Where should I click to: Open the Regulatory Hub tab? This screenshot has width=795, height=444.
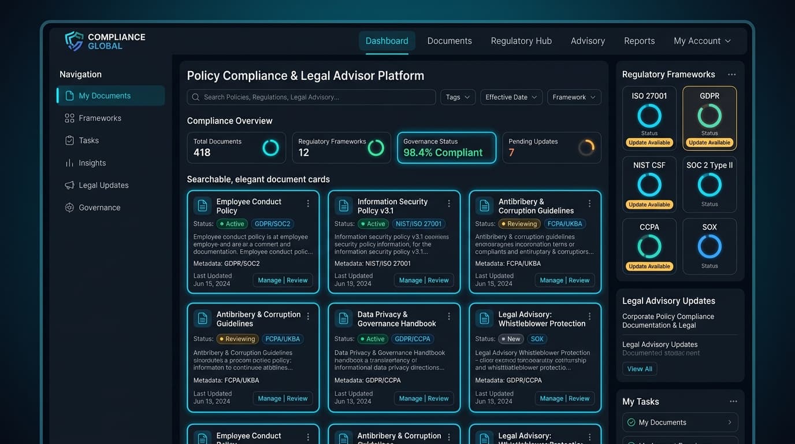tap(521, 41)
